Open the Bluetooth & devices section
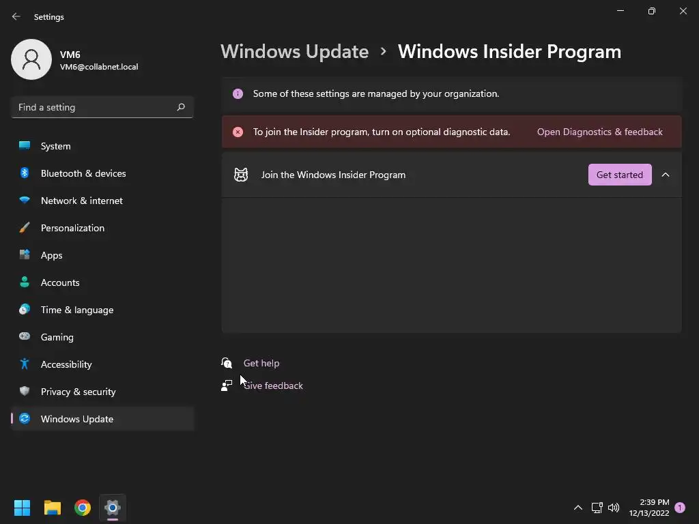 click(83, 173)
